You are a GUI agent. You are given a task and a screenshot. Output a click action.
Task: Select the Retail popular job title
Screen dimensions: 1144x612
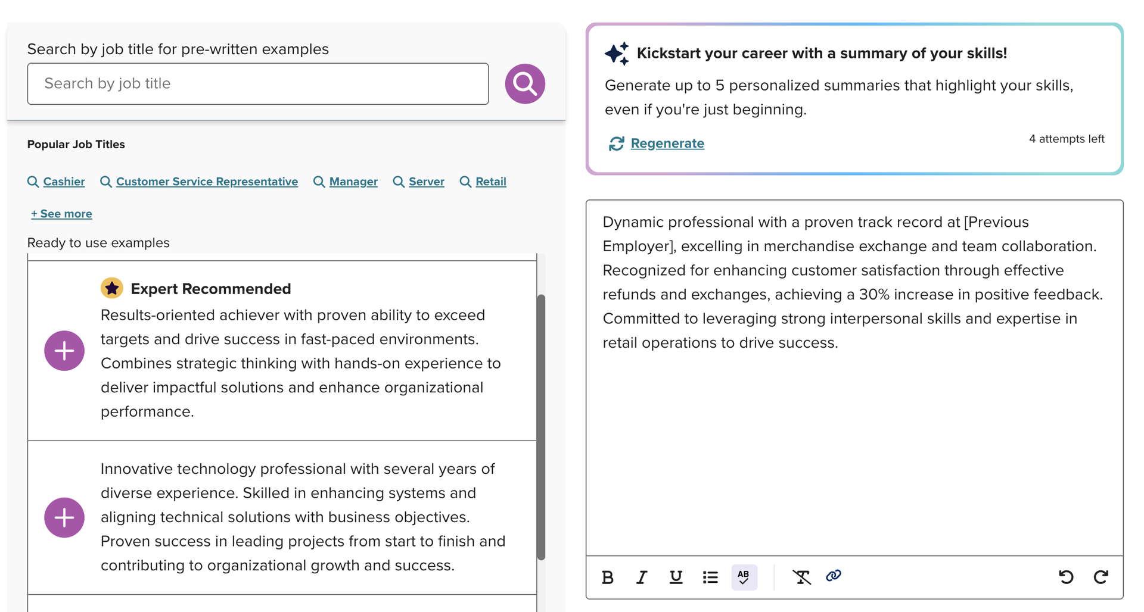(x=490, y=182)
